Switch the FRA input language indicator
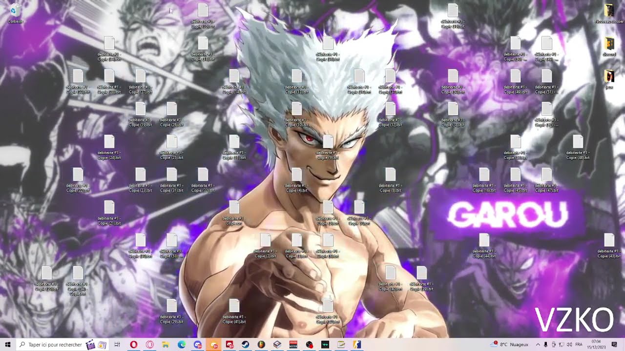Screen dimensions: 625x351 click(579, 345)
